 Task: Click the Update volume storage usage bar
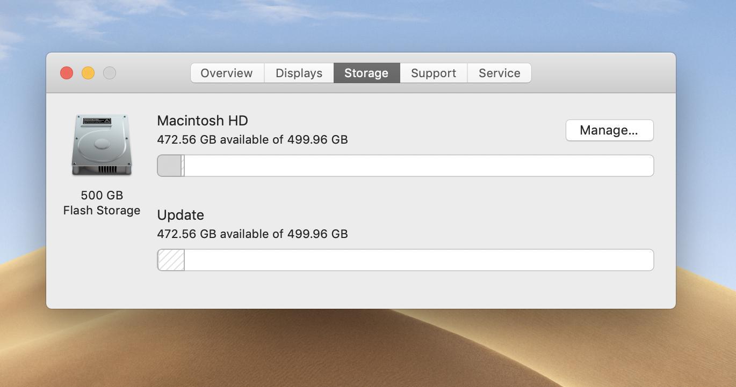pyautogui.click(x=405, y=260)
